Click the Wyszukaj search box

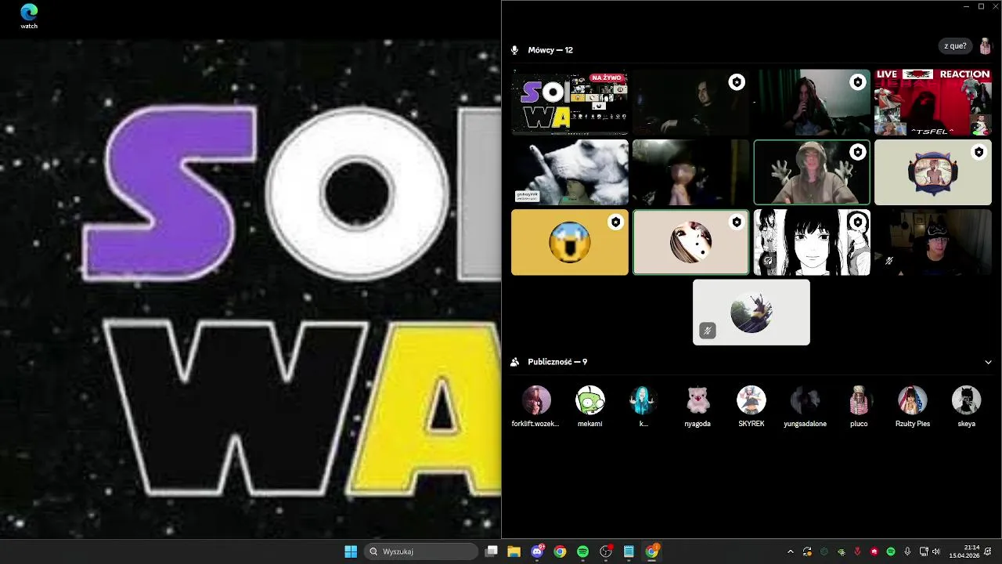pyautogui.click(x=422, y=551)
